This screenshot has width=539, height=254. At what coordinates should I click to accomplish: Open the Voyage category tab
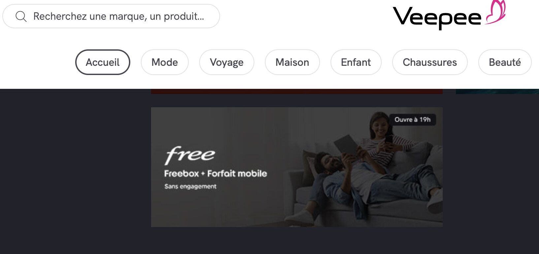[x=227, y=62]
